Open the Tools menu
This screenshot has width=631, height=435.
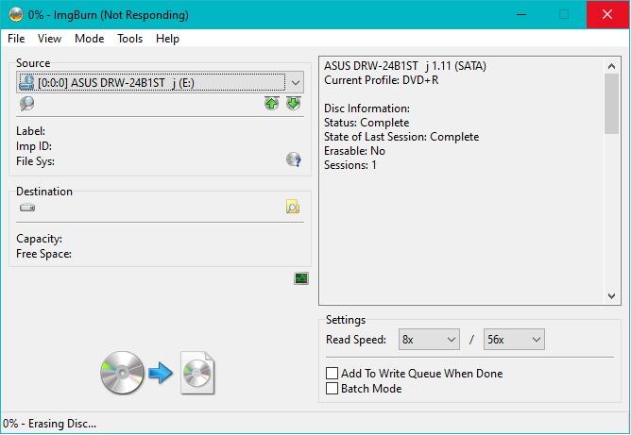(130, 39)
